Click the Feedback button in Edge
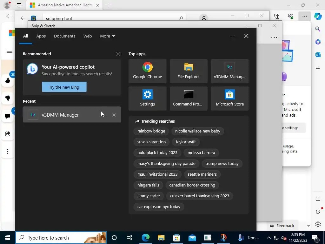 [282, 226]
